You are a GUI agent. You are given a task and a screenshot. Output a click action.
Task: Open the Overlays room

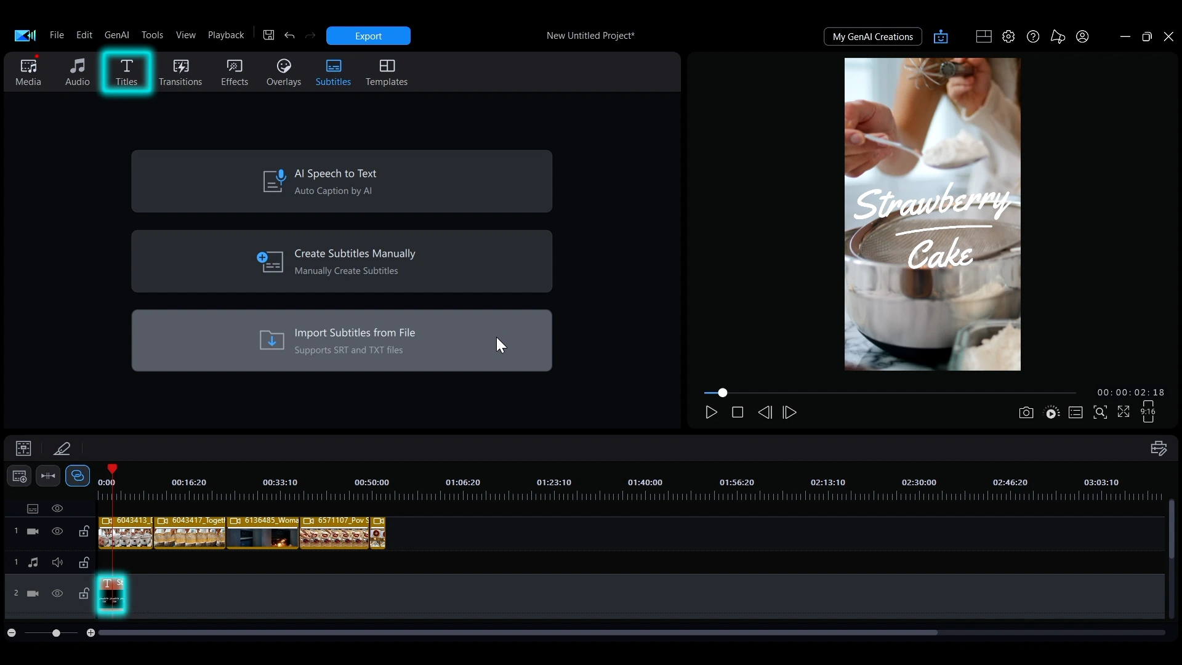tap(284, 73)
